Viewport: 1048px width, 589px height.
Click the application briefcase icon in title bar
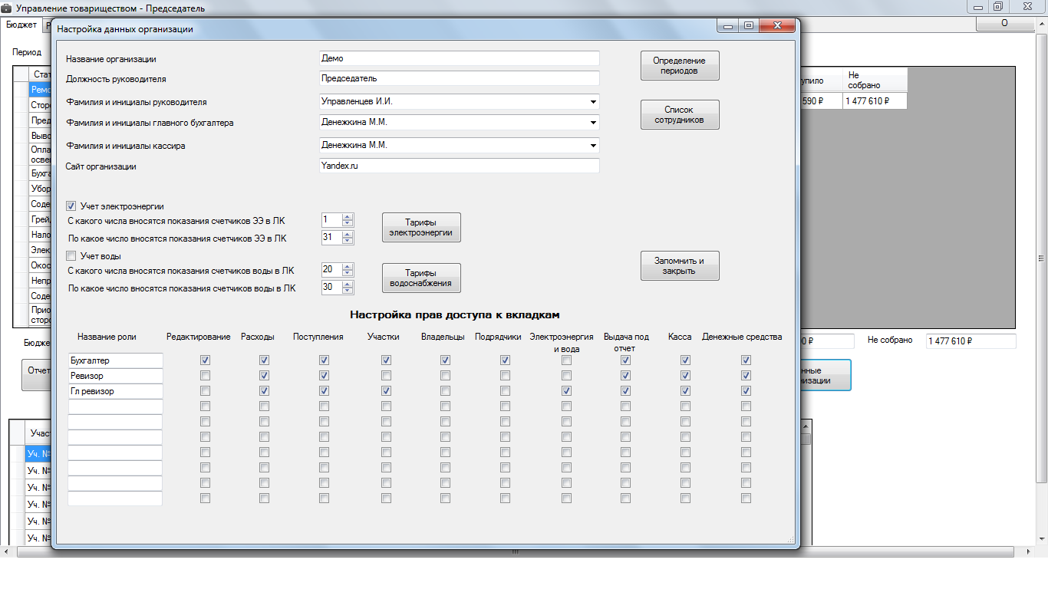7,8
